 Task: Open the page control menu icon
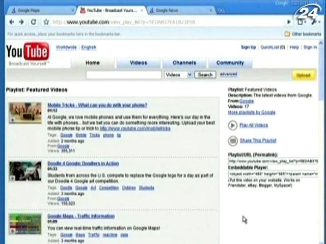coord(301,22)
